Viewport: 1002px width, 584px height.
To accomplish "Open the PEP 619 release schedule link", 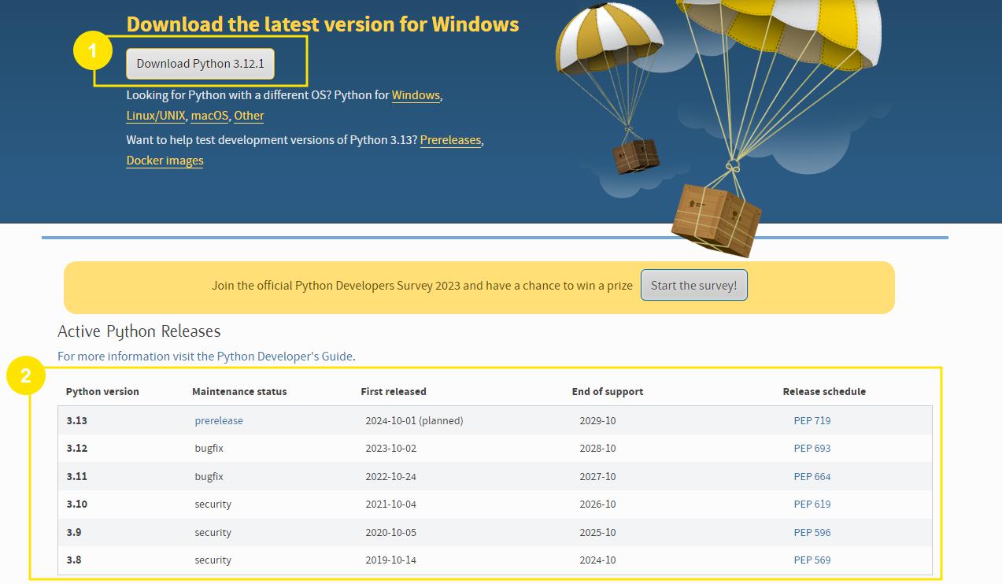I will pos(812,505).
